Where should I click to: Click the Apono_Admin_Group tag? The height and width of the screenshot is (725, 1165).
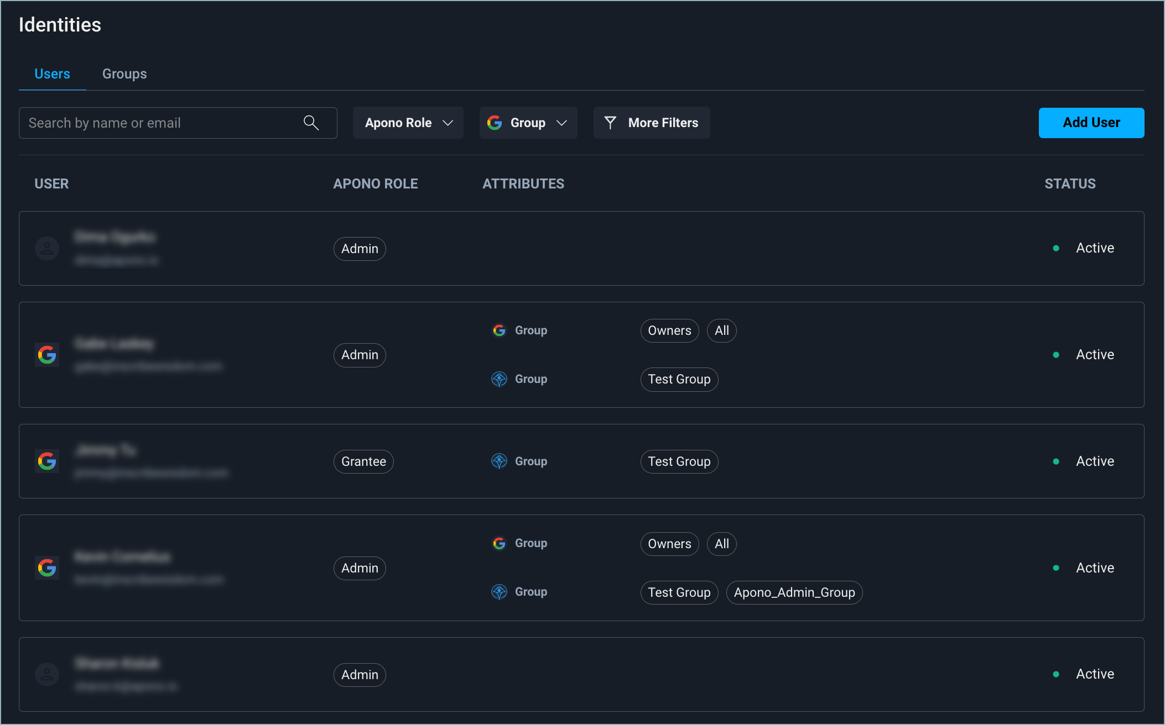[x=794, y=592]
